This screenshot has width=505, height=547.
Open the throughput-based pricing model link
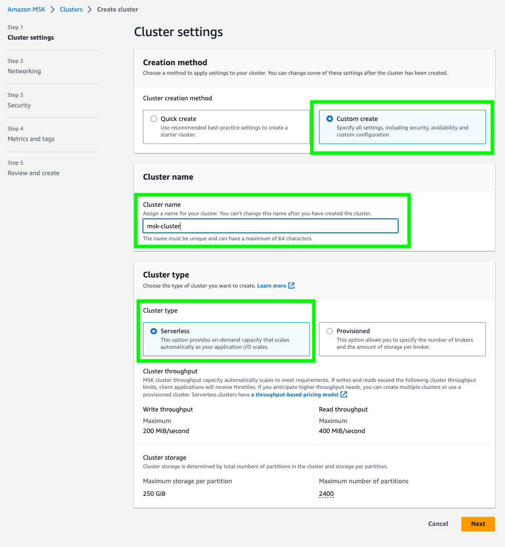[295, 394]
